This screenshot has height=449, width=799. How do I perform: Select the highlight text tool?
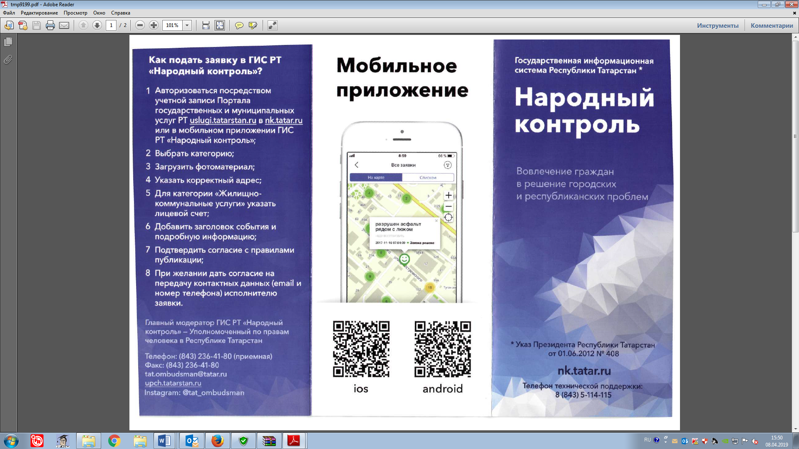(253, 25)
